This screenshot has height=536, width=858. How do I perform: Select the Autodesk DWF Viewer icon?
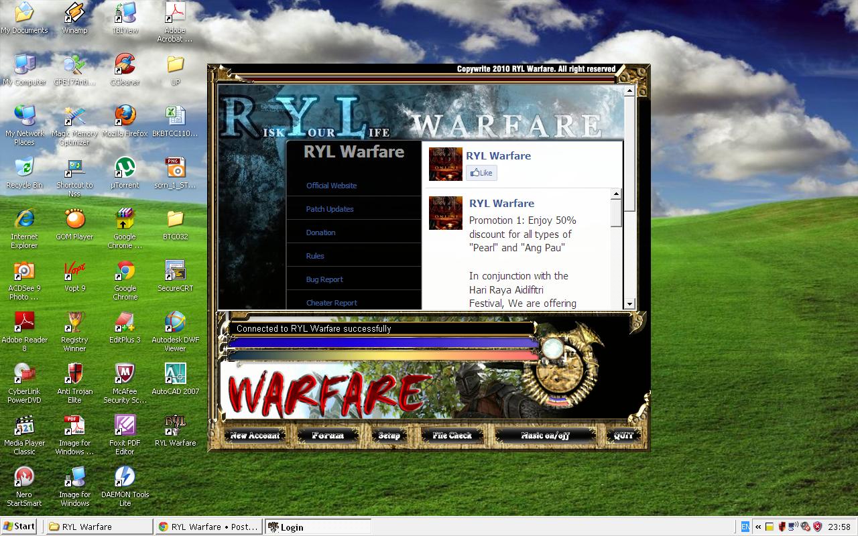(x=175, y=332)
